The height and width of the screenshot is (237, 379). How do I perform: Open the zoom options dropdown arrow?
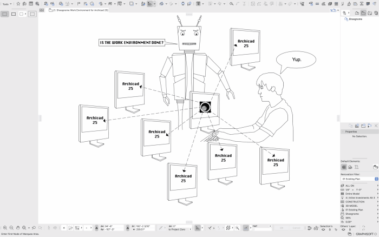click(29, 228)
